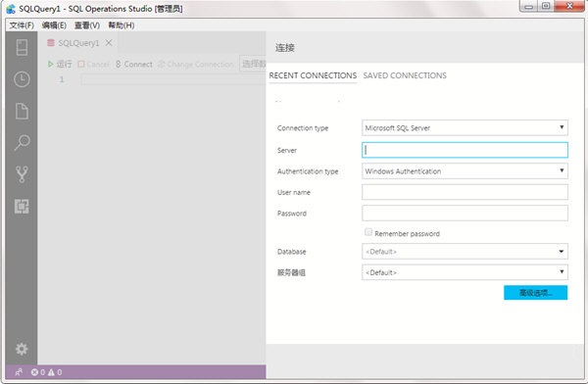Open the Servers view in the sidebar

[22, 47]
